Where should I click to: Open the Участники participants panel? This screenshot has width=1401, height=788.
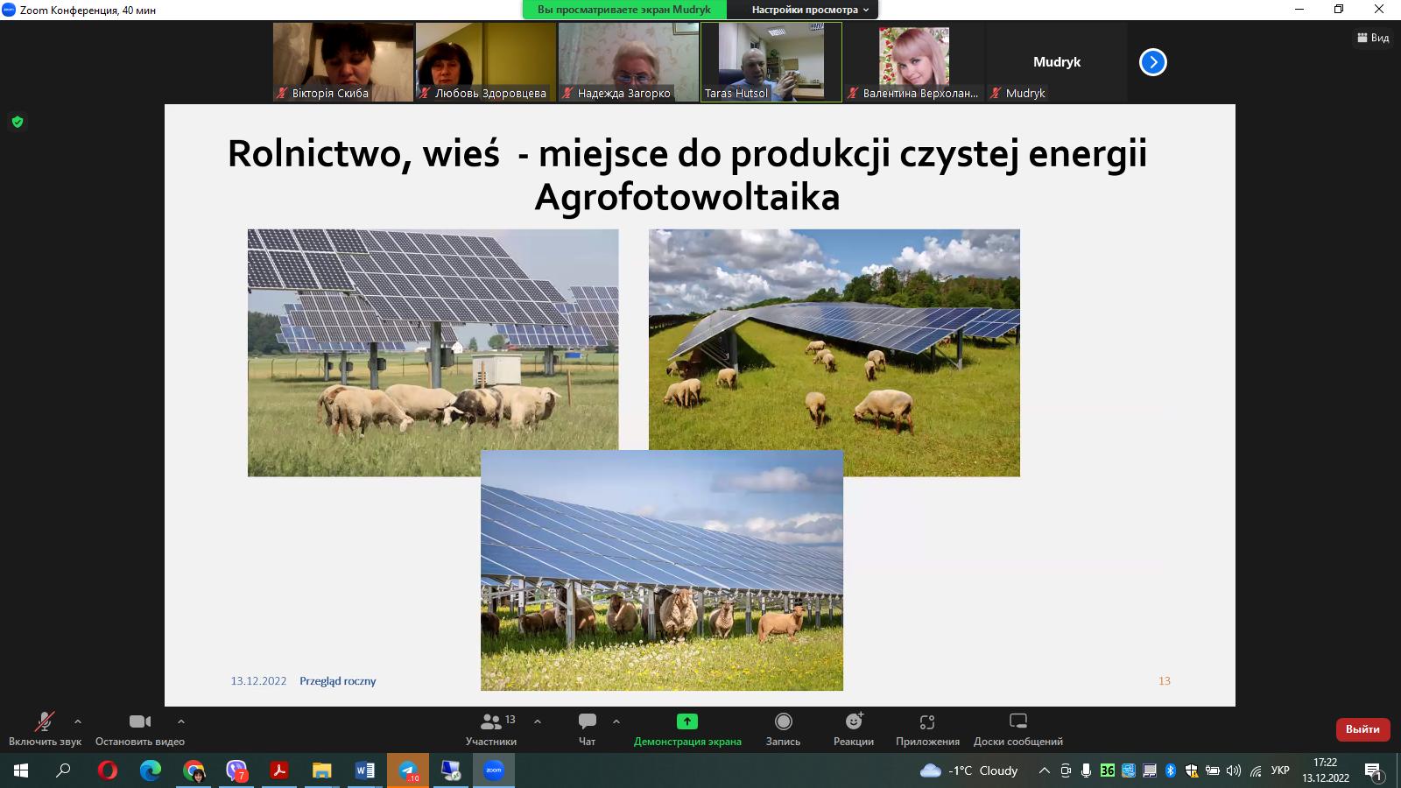[x=491, y=729]
